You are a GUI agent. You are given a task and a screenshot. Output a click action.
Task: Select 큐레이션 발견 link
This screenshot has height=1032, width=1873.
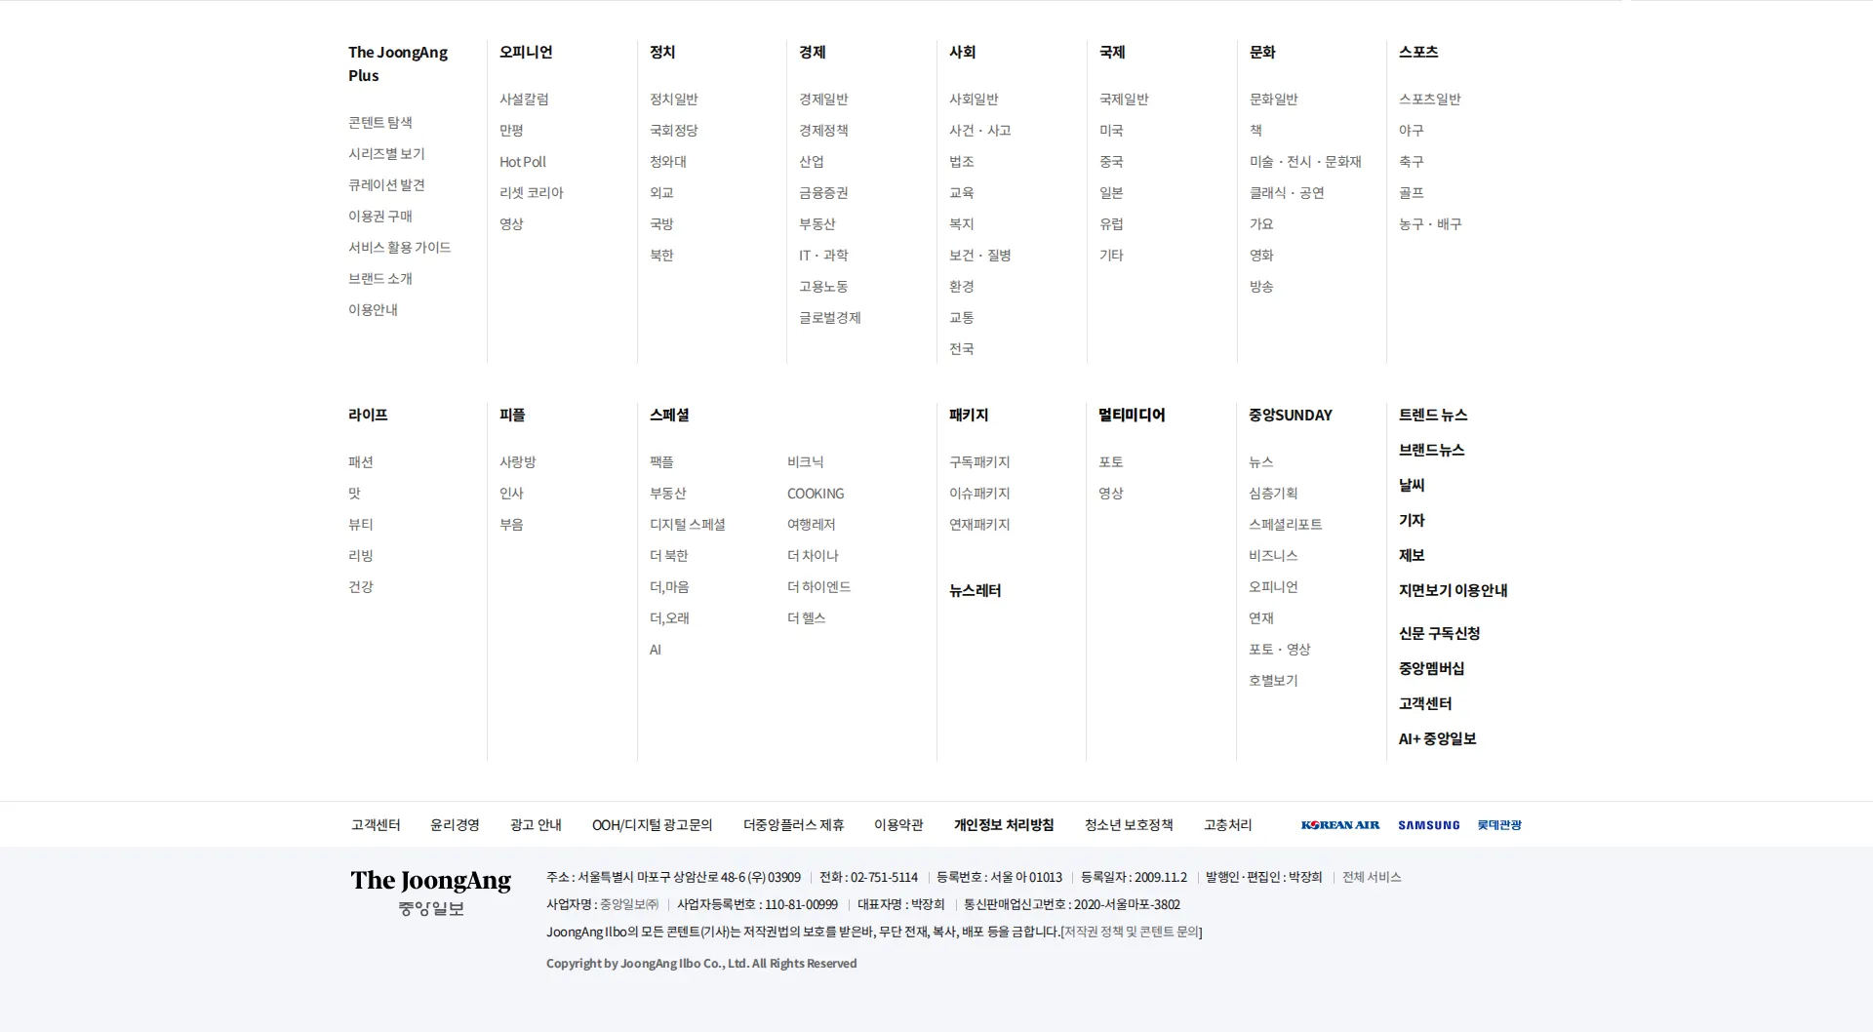[386, 185]
